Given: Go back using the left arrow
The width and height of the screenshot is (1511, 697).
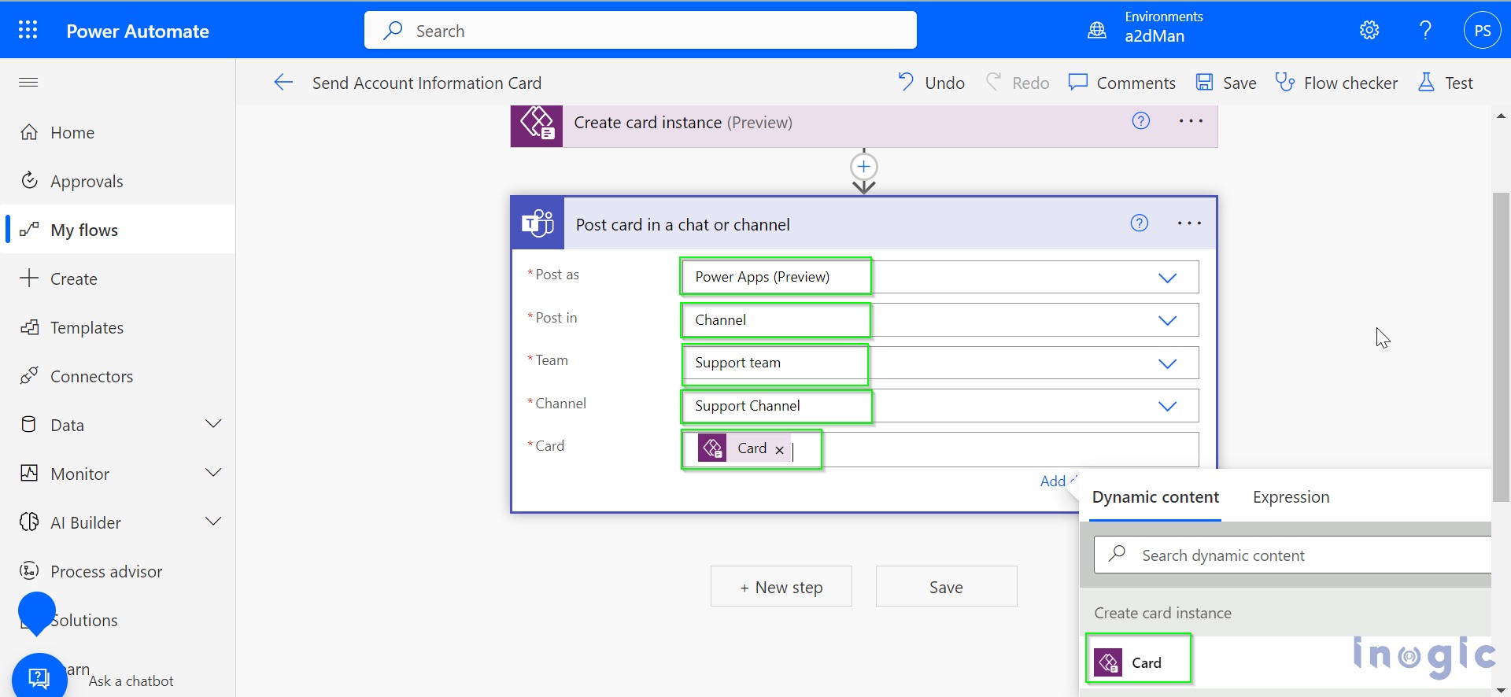Looking at the screenshot, I should (x=283, y=83).
